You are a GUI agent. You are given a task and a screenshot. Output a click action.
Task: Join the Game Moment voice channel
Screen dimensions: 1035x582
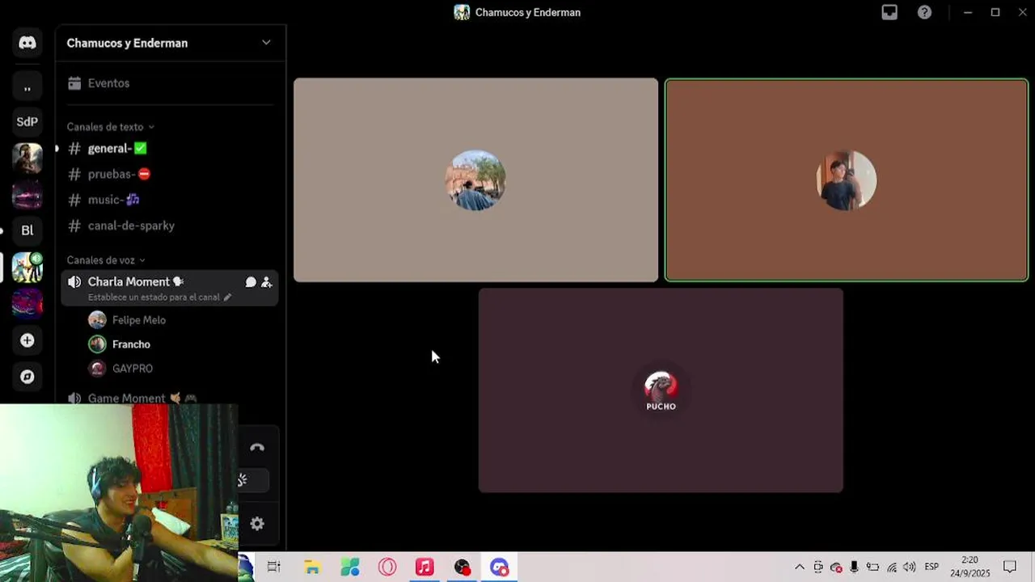tap(170, 399)
